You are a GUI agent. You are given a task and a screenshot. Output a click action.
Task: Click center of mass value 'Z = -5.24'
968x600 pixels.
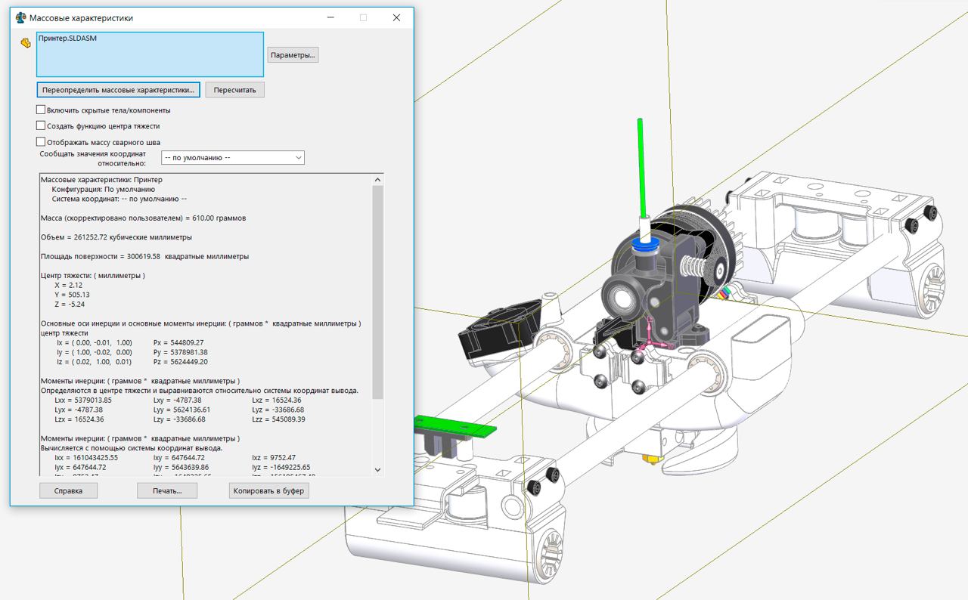pos(69,305)
